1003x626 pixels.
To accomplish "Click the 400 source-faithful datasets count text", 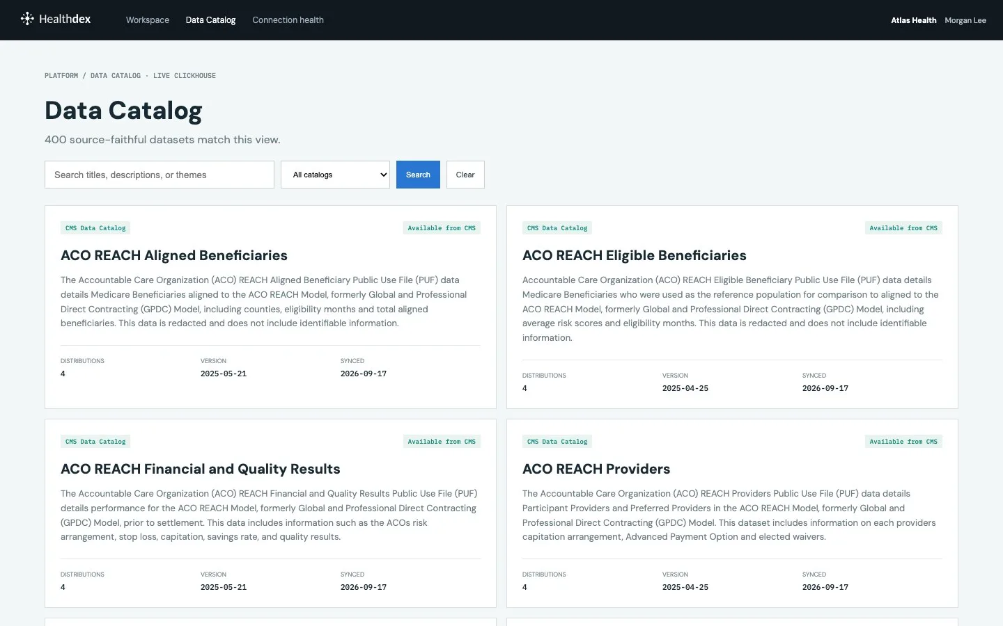I will tap(162, 140).
